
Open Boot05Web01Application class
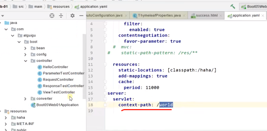(57, 105)
